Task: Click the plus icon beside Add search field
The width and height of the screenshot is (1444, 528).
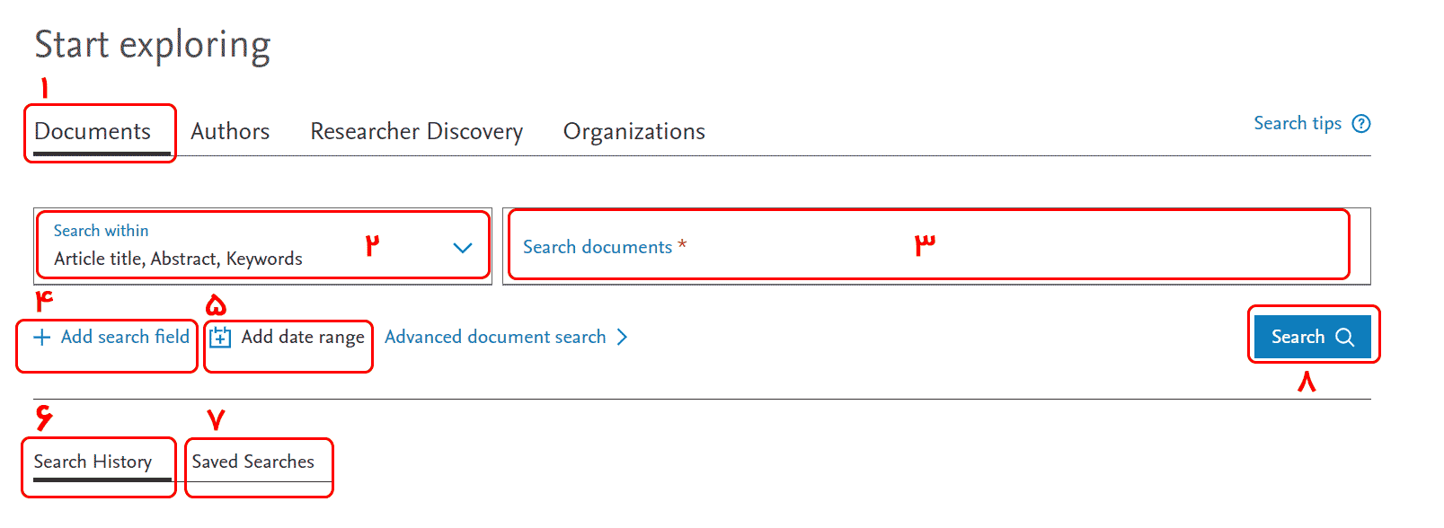Action: click(41, 338)
